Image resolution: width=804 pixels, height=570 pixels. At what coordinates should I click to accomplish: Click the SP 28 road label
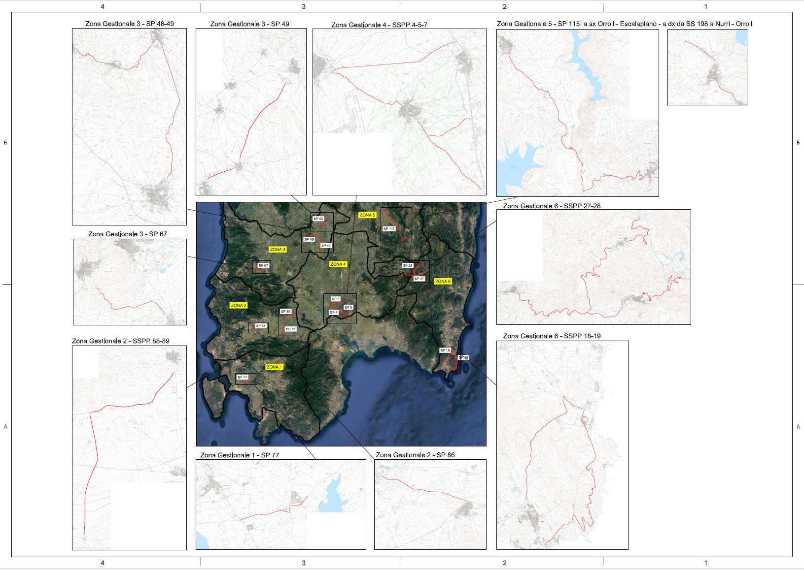[408, 266]
